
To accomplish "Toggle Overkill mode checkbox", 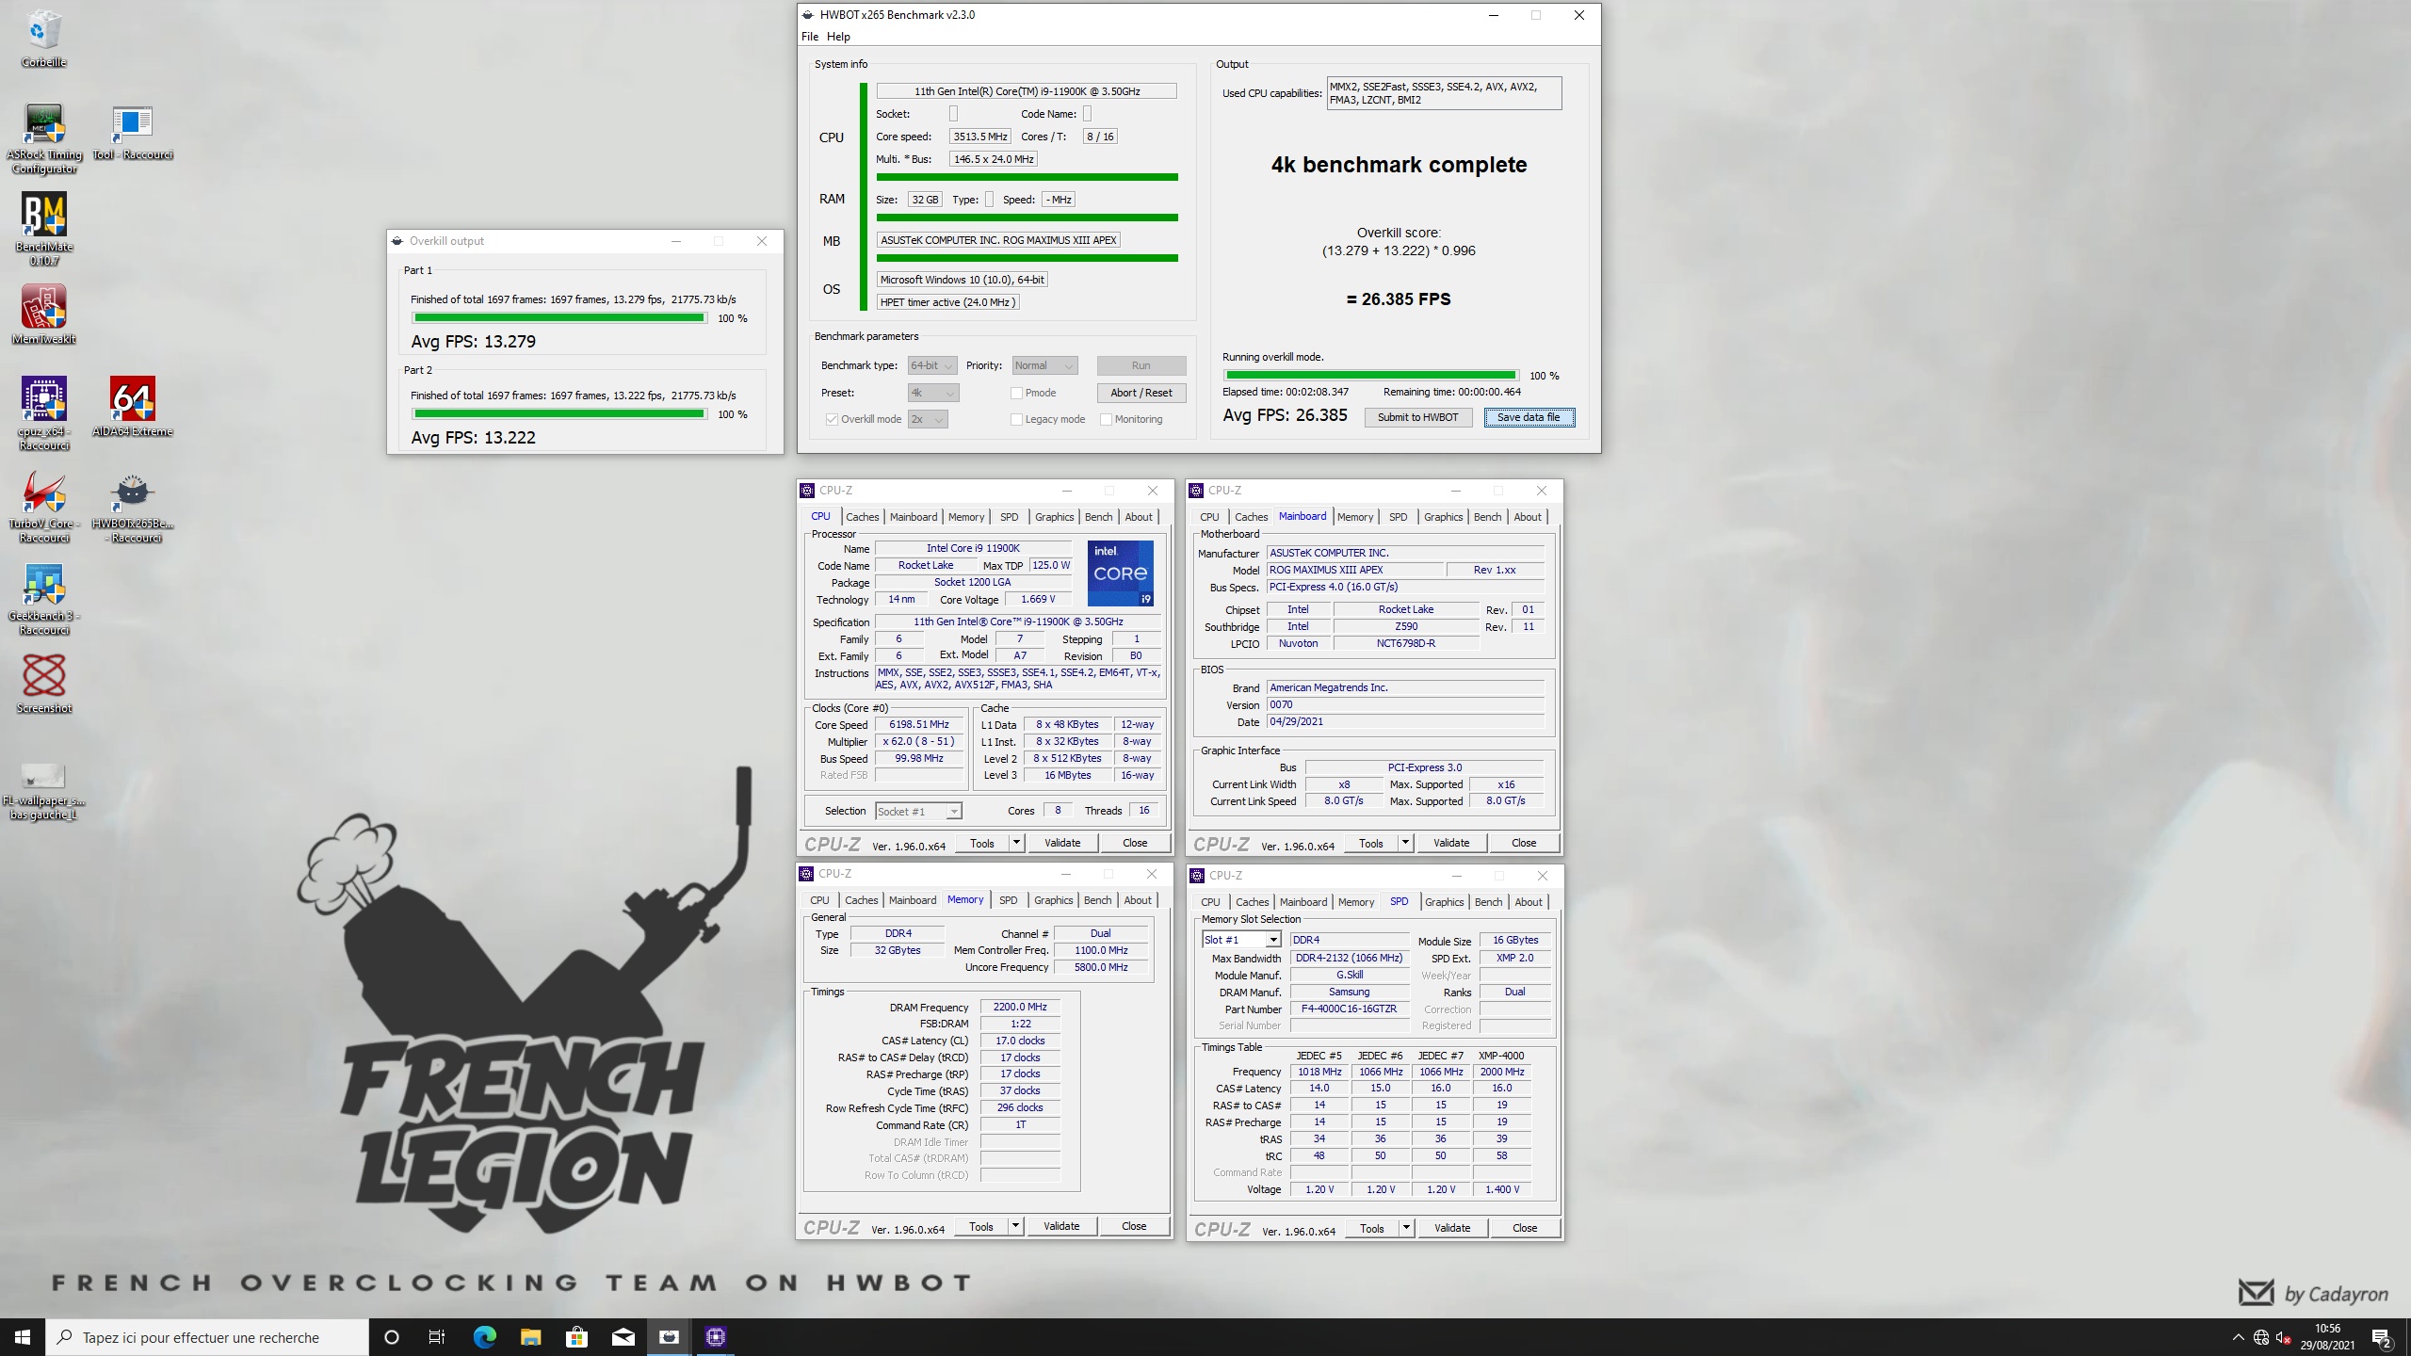I will click(x=832, y=419).
